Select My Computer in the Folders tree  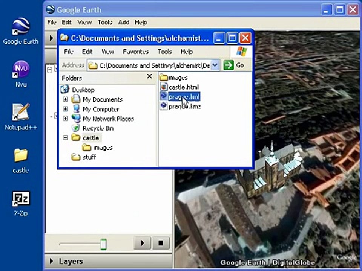(101, 109)
